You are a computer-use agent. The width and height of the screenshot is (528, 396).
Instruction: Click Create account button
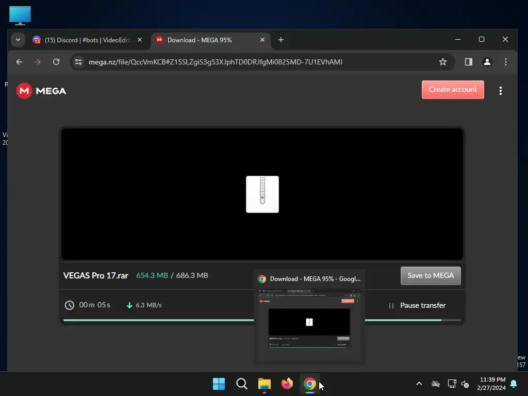point(453,90)
